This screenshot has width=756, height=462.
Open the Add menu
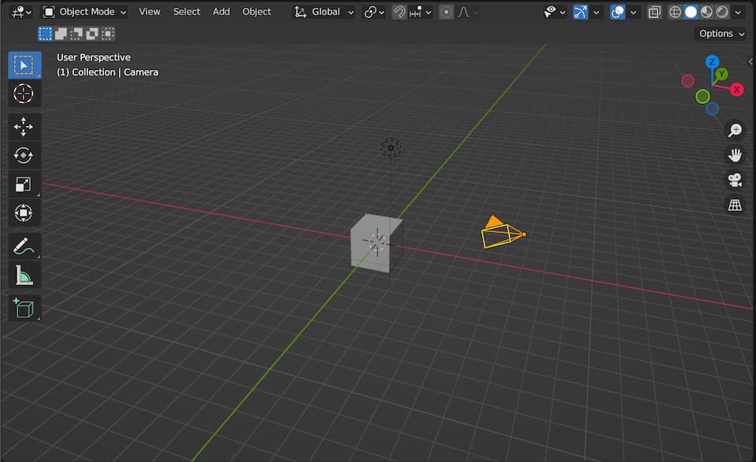pos(221,12)
